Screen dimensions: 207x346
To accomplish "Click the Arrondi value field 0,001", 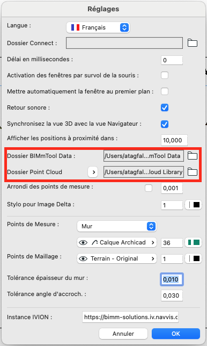I will [172, 188].
